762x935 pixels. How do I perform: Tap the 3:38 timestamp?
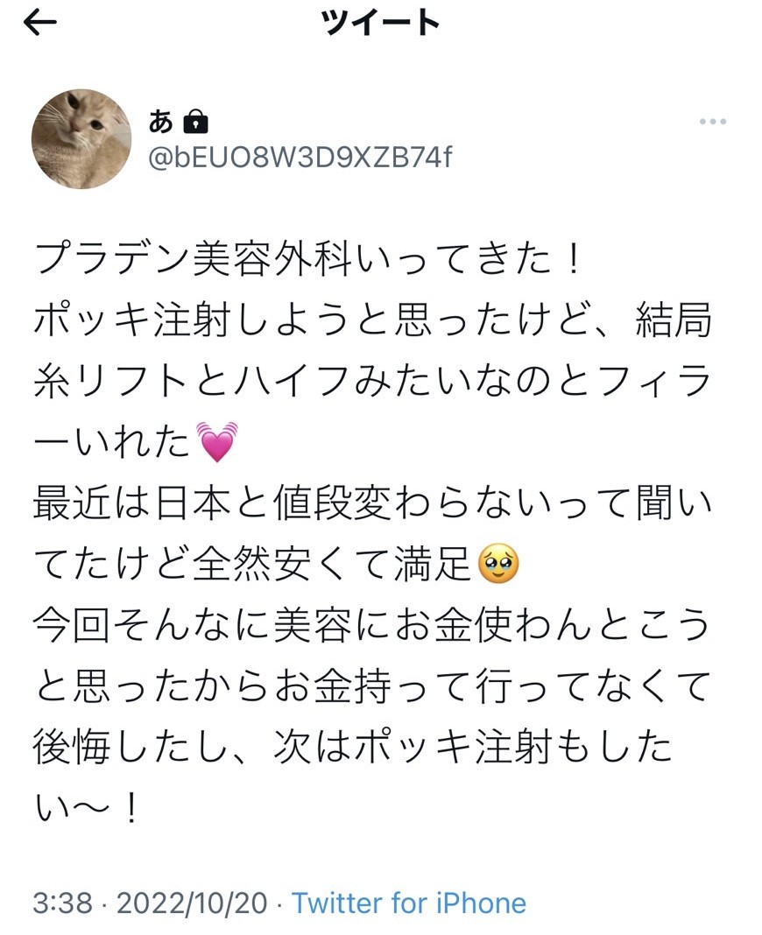(63, 903)
